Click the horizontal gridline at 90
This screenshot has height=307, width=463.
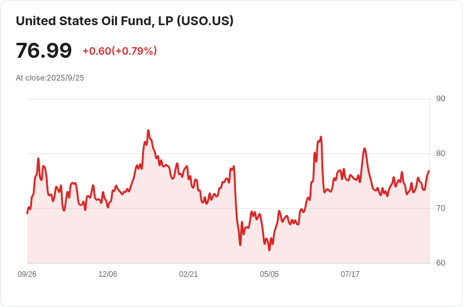pyautogui.click(x=228, y=99)
